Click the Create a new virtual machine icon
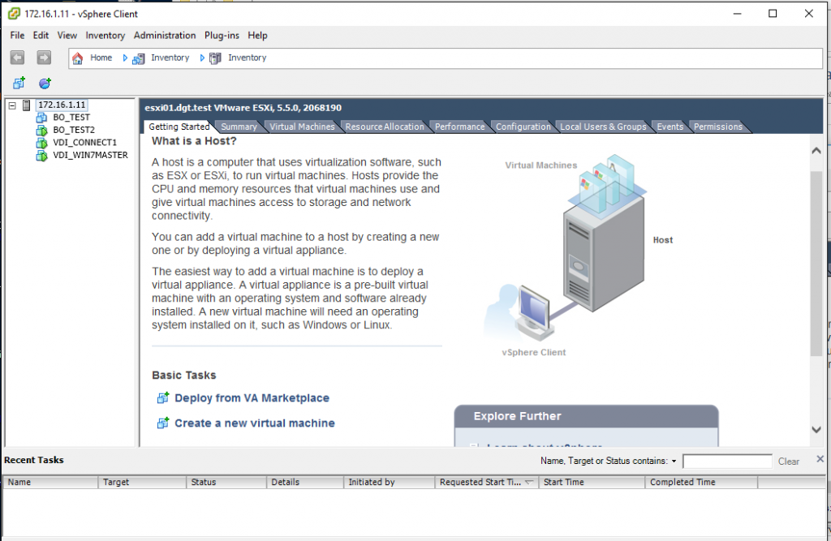 pos(162,423)
